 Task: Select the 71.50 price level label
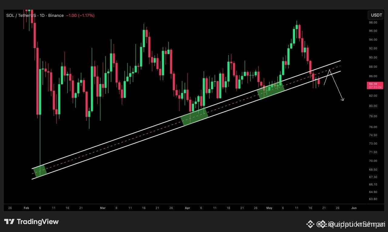pyautogui.click(x=373, y=152)
